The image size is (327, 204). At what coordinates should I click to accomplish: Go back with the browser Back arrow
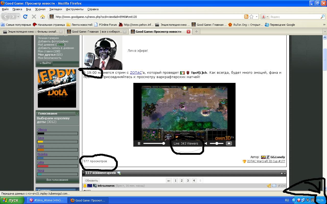tap(6, 17)
